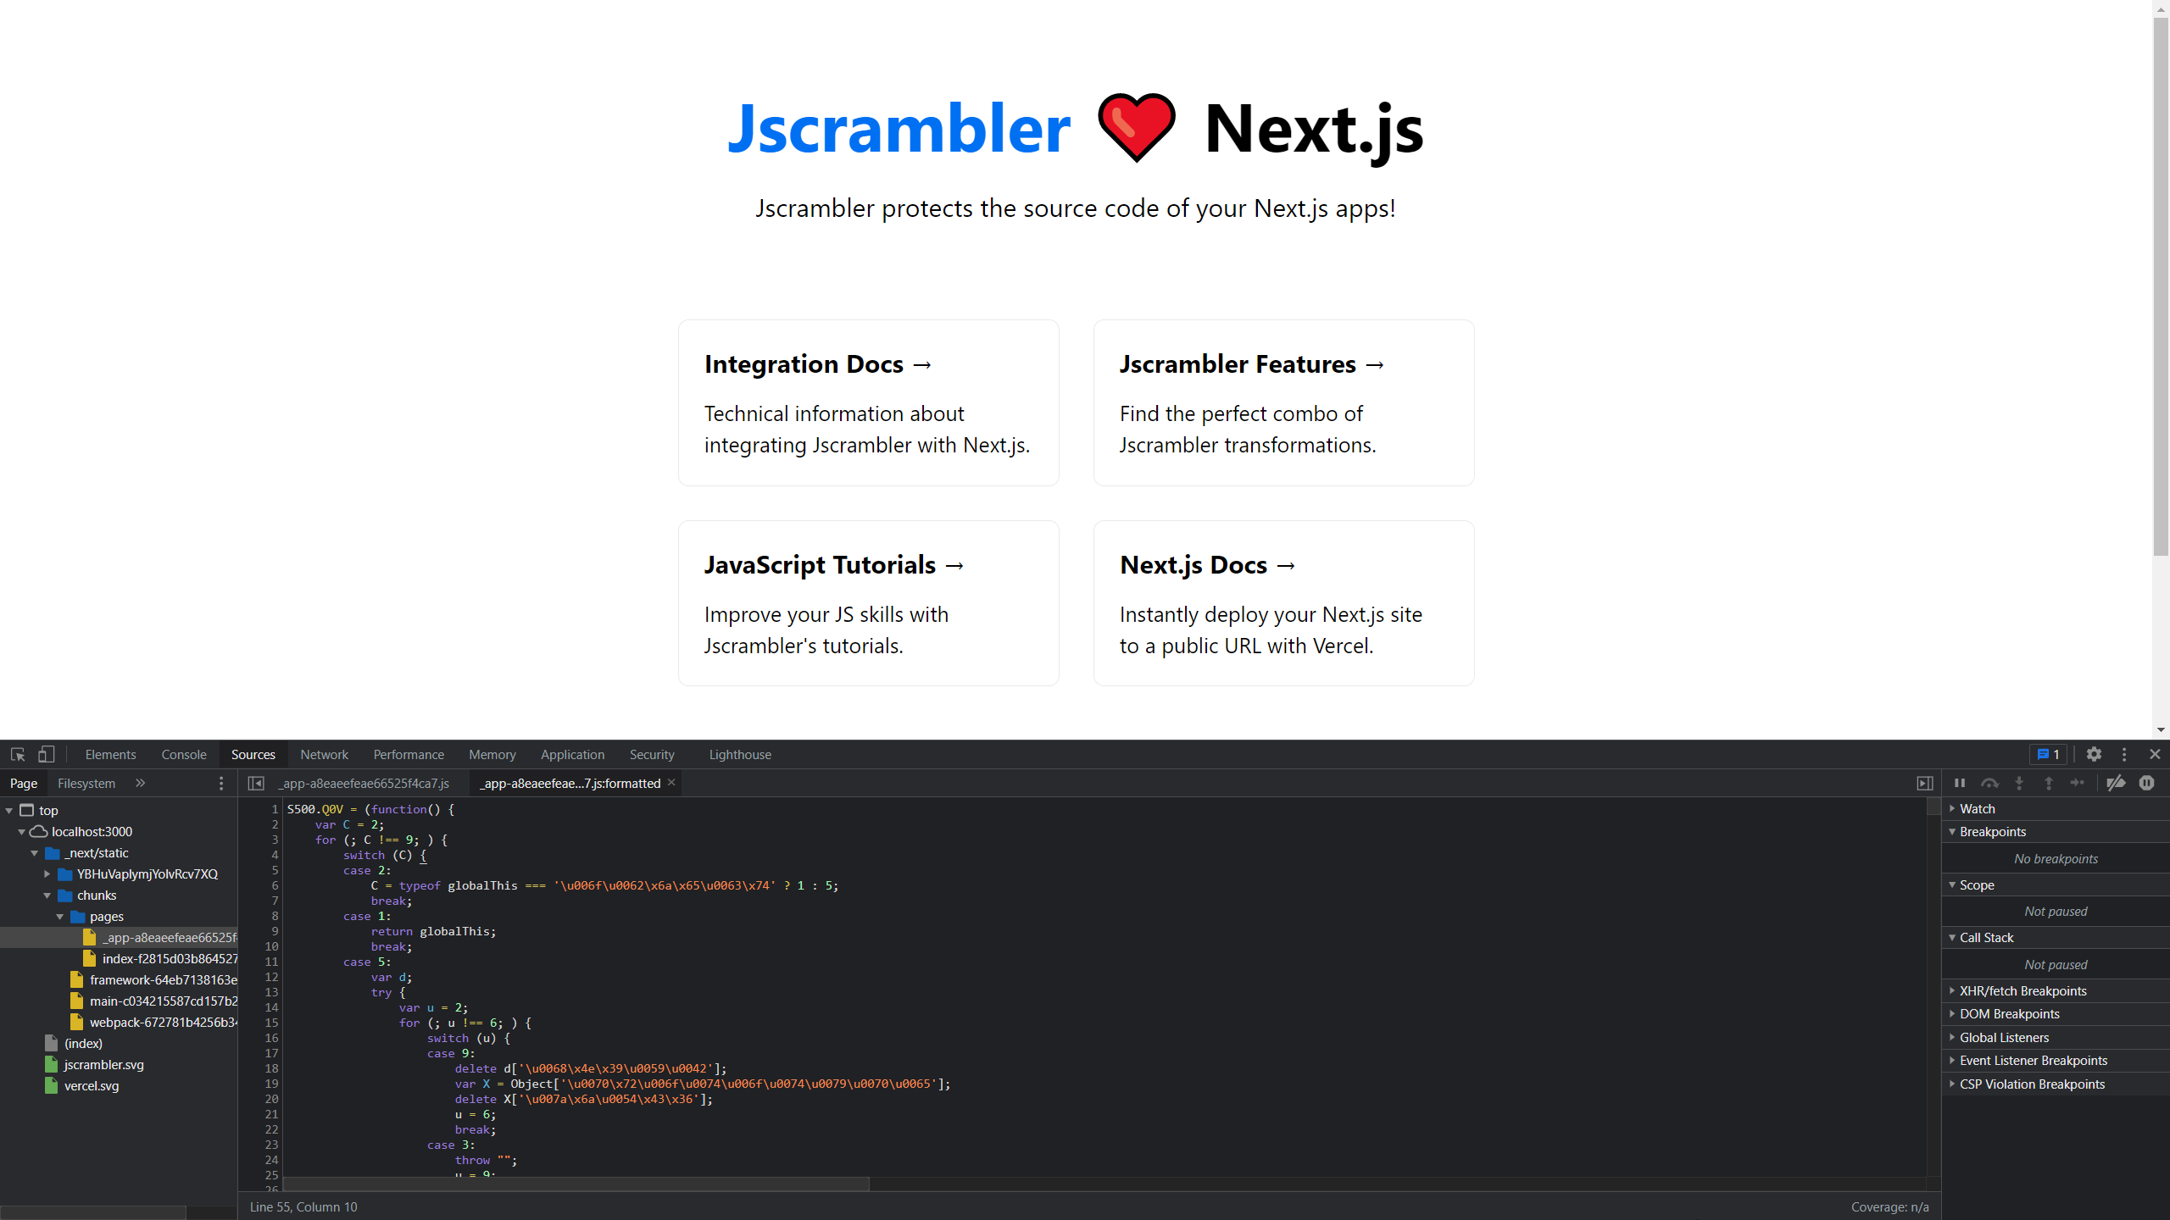Collapse the pages folder
The width and height of the screenshot is (2170, 1220).
(x=60, y=916)
